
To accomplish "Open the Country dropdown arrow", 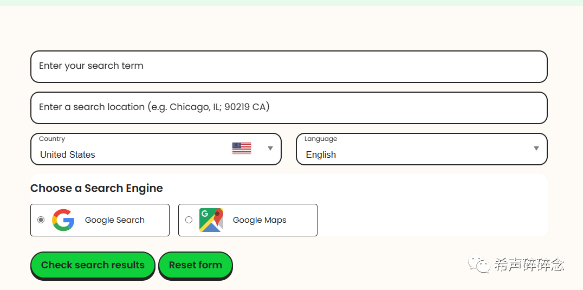I will point(270,149).
